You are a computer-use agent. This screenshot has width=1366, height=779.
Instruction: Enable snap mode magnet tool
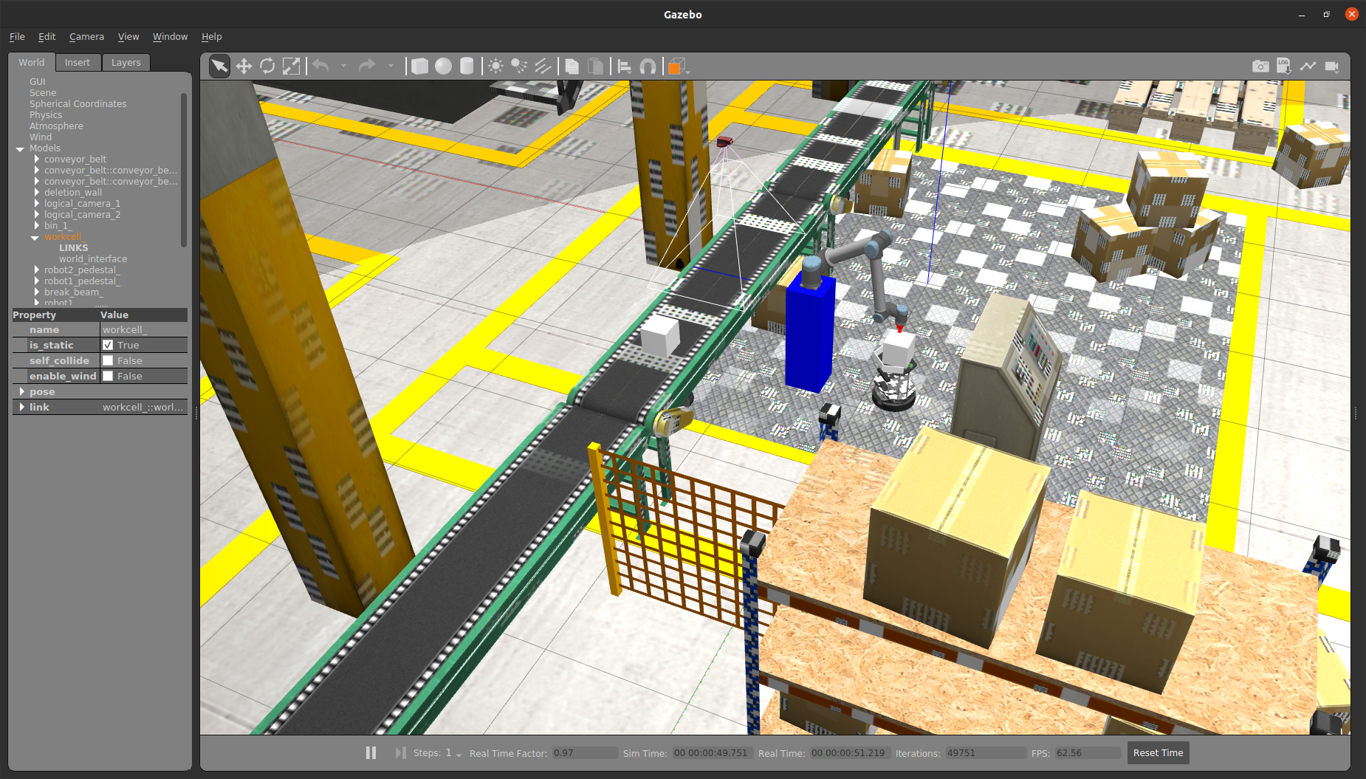click(x=648, y=66)
